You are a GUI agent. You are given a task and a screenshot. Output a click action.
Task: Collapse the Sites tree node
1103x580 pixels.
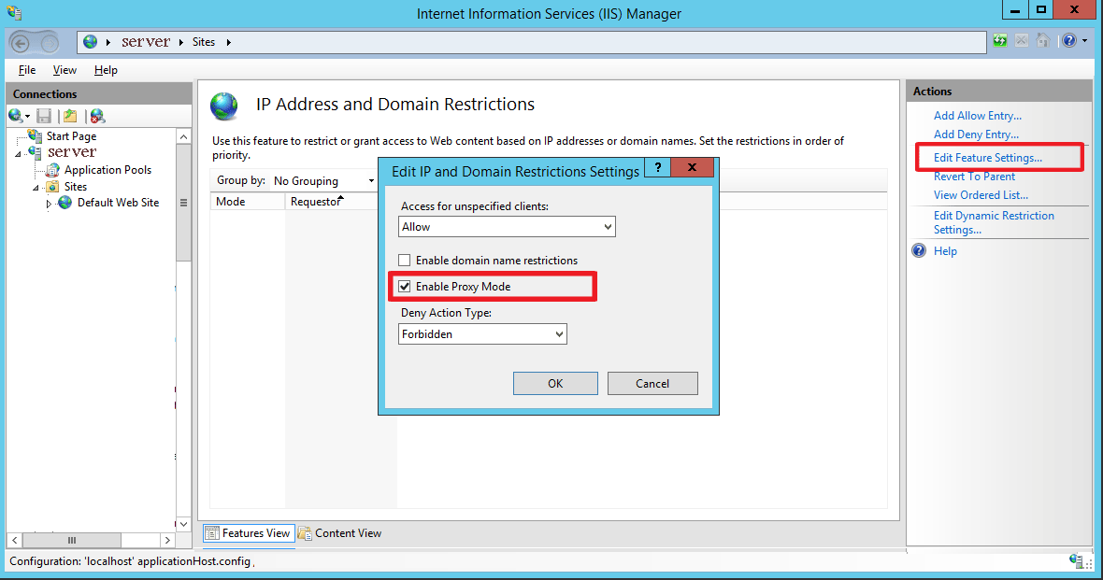pyautogui.click(x=36, y=188)
